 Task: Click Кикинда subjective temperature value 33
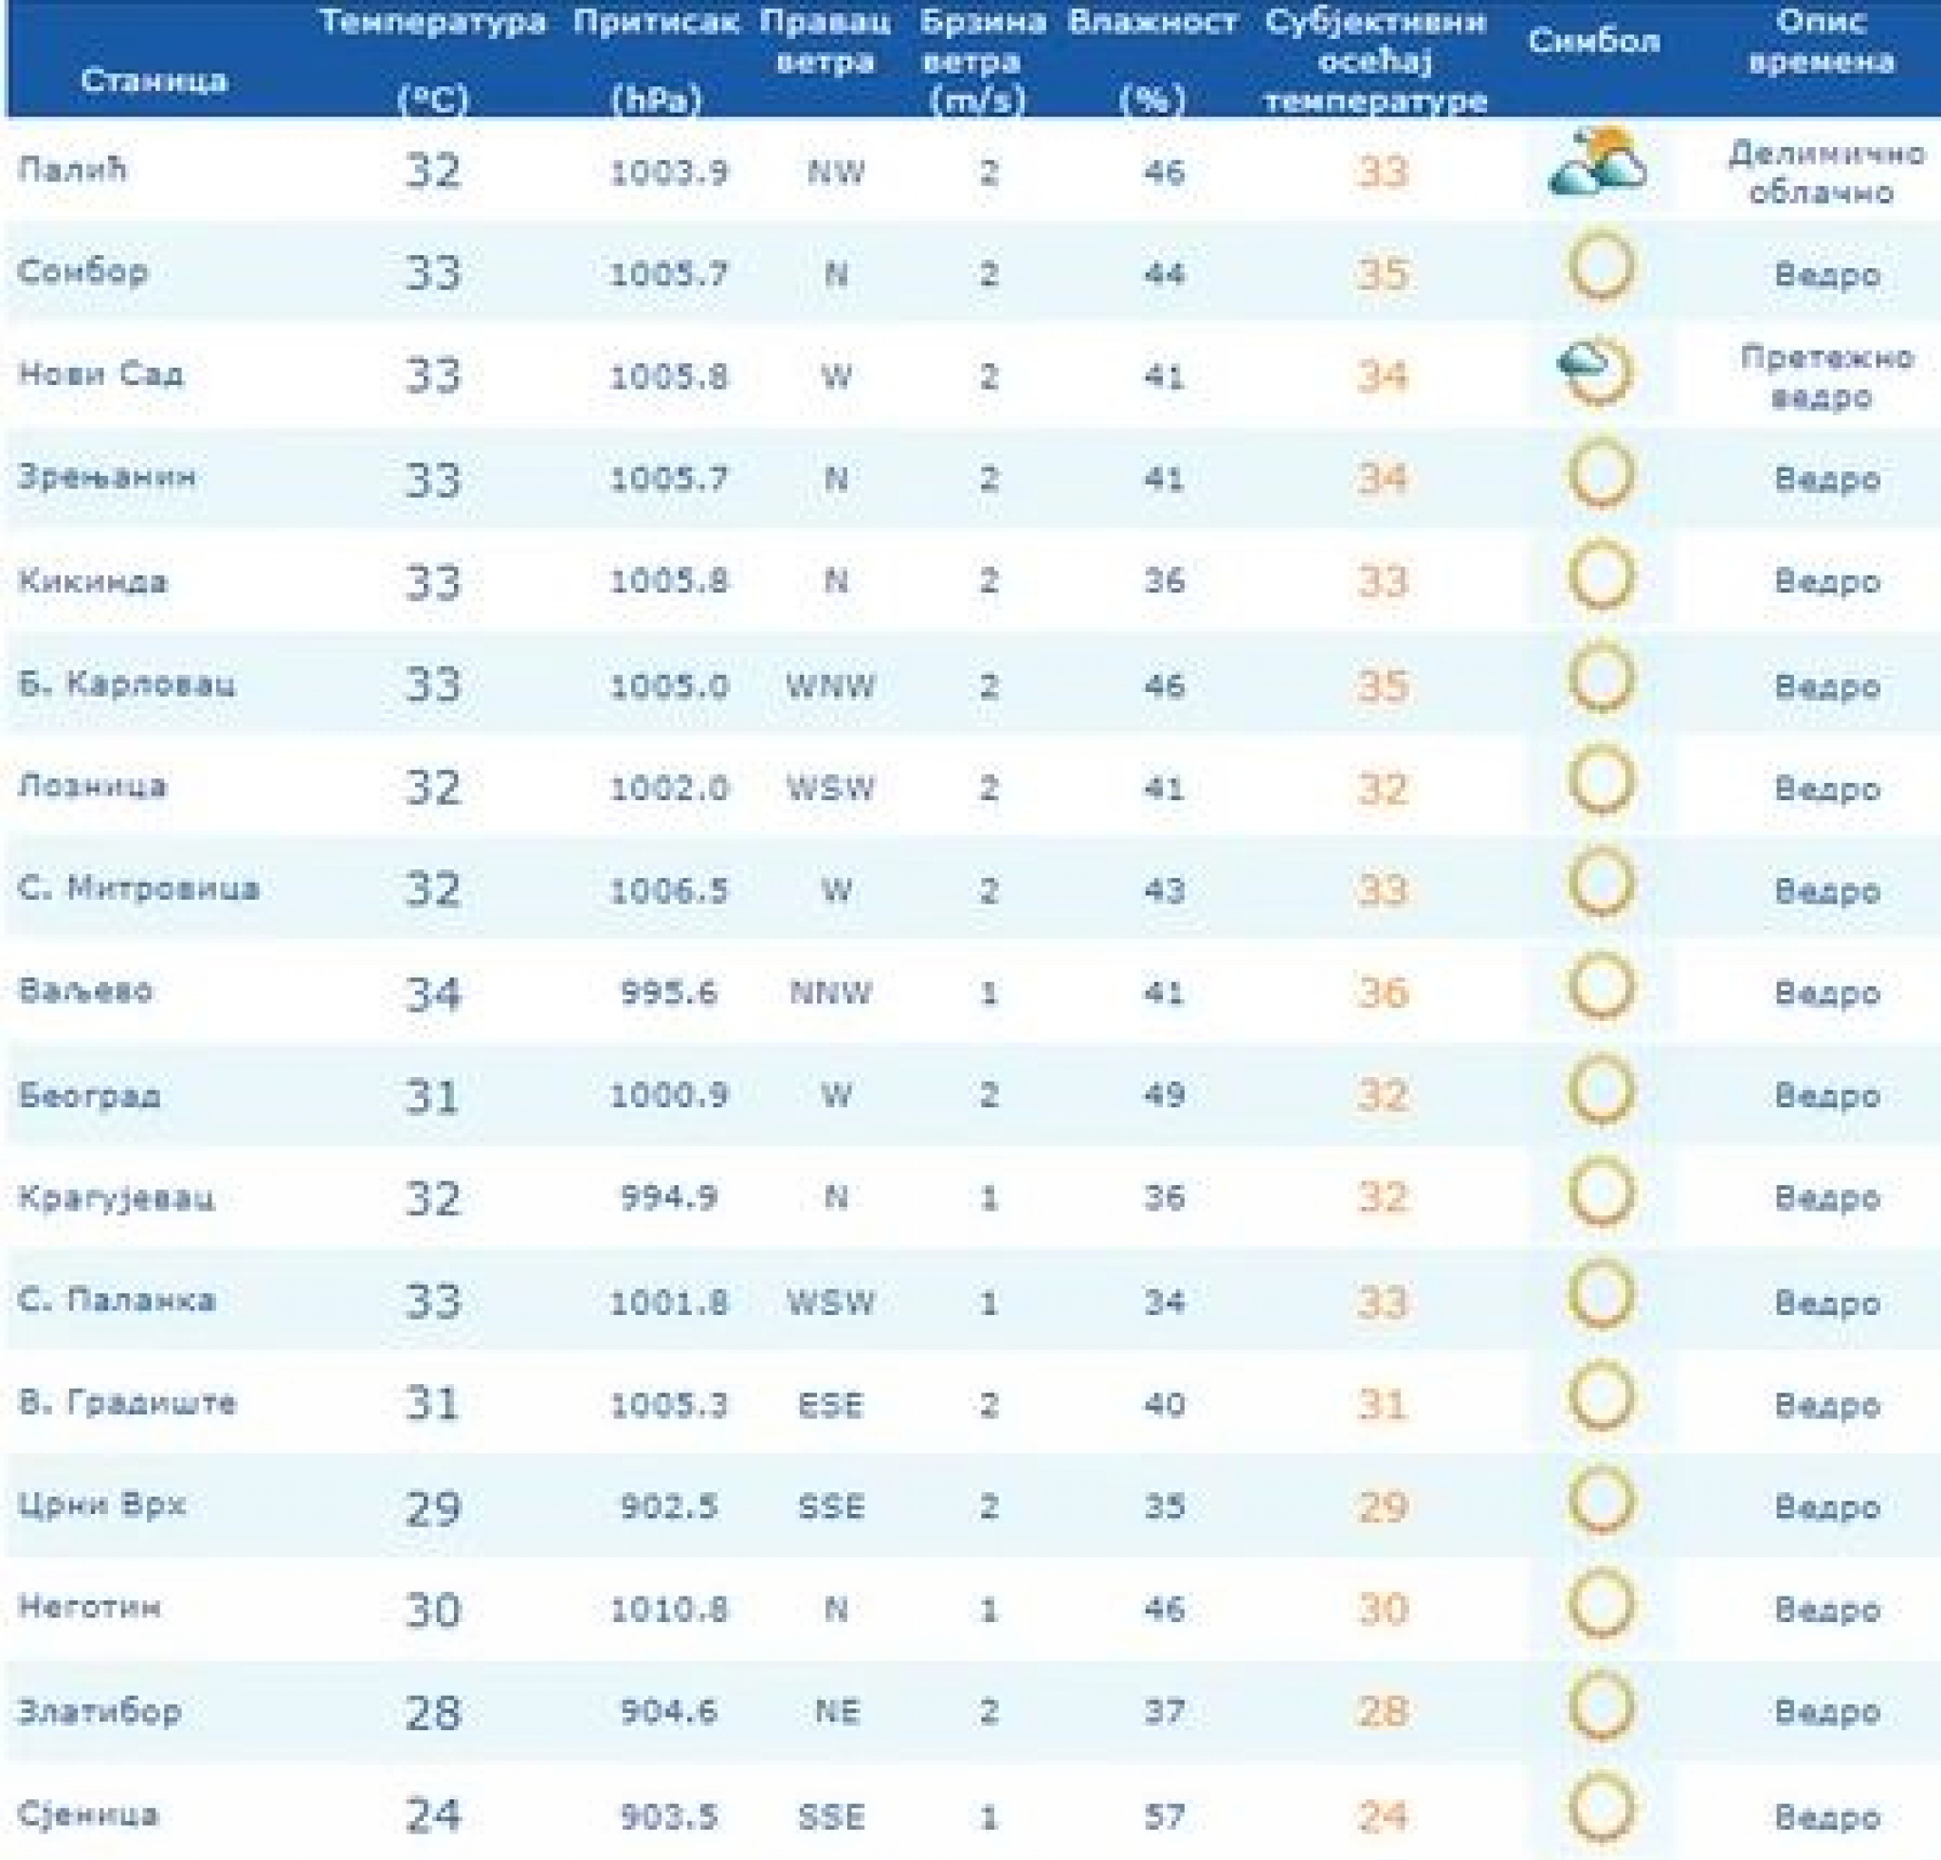coord(1382,582)
